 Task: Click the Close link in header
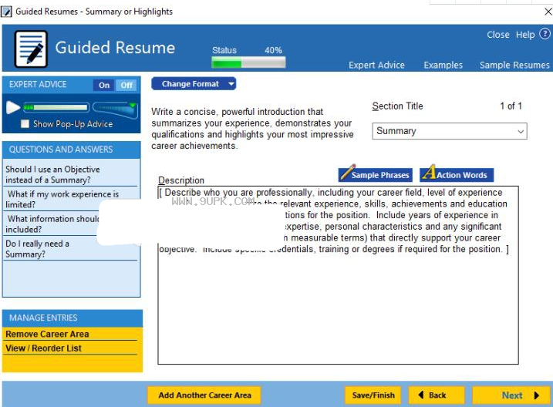[498, 35]
